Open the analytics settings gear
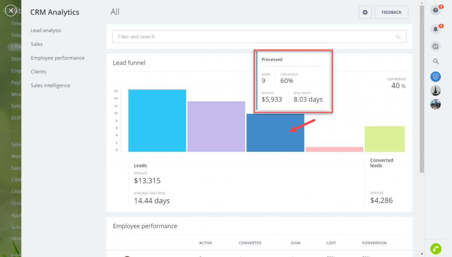The width and height of the screenshot is (452, 257). (x=365, y=12)
